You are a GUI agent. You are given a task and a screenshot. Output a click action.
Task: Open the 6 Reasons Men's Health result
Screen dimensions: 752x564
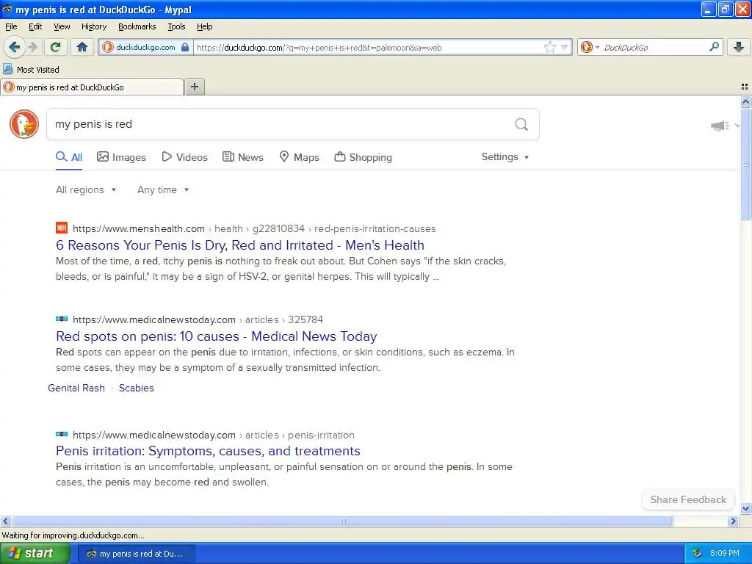(x=240, y=245)
